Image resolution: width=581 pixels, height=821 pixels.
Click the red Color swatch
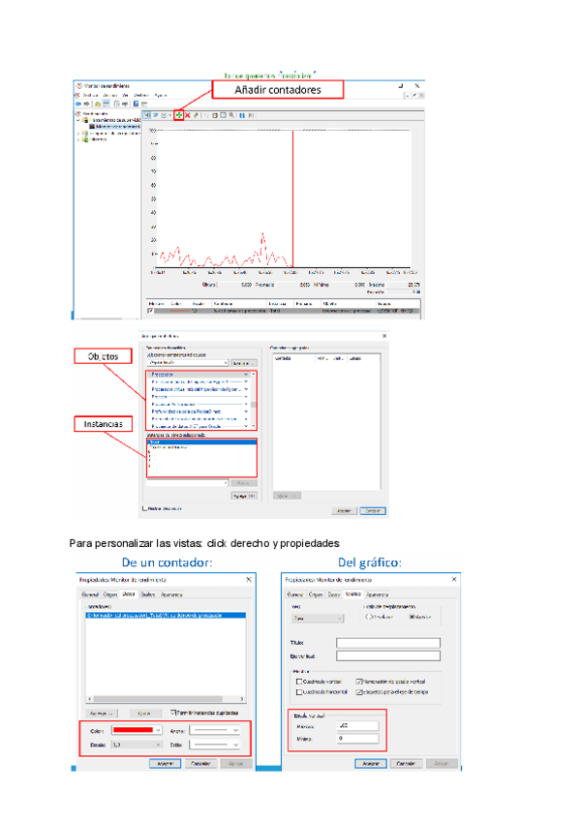133,730
